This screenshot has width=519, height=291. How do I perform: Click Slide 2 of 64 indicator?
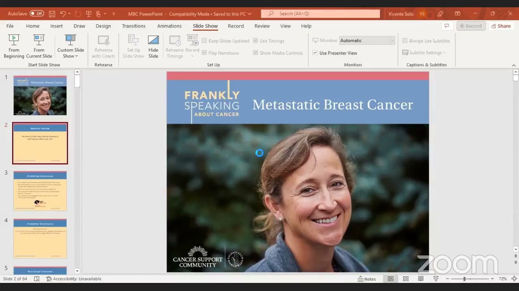(15, 279)
